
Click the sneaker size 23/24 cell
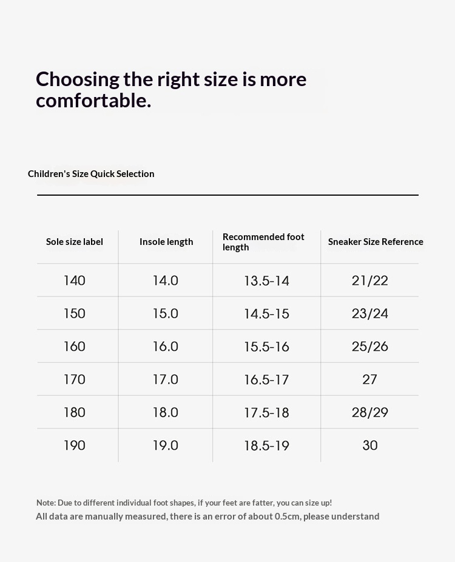[x=369, y=313]
